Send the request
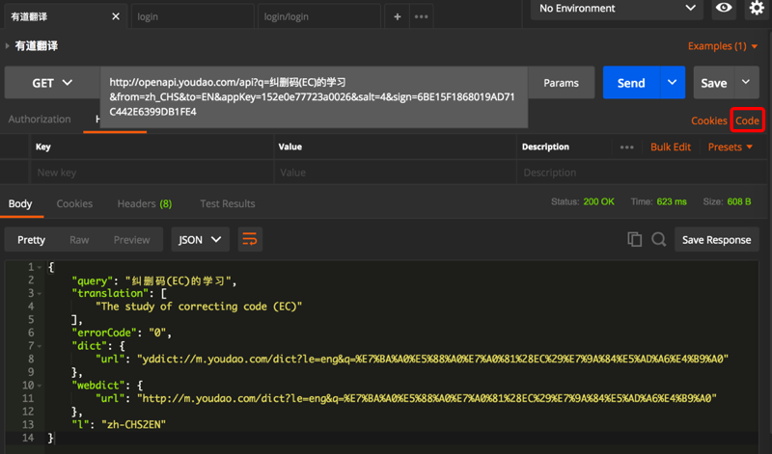Viewport: 772px width, 454px height. click(631, 83)
